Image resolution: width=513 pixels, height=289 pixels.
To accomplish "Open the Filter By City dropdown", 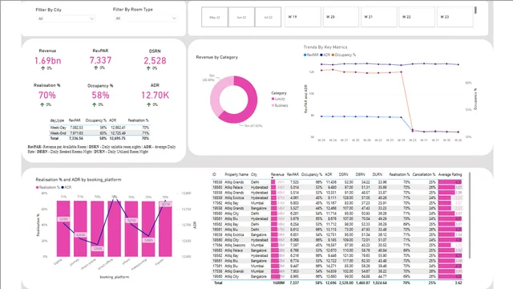I will click(x=65, y=18).
